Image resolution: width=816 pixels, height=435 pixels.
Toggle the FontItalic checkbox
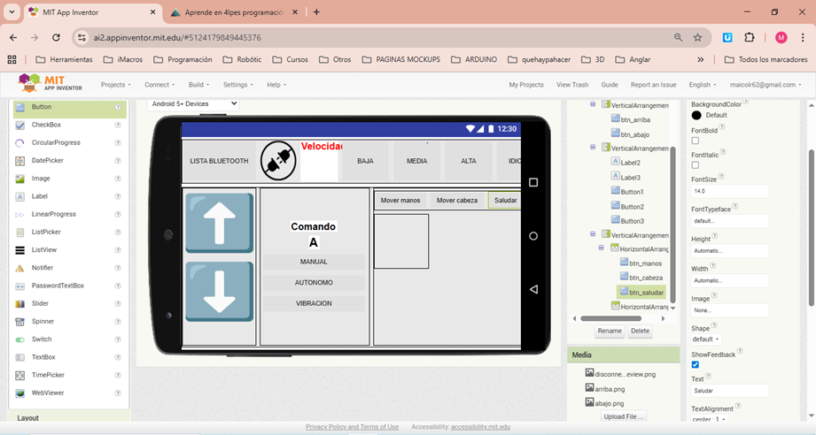tap(696, 164)
